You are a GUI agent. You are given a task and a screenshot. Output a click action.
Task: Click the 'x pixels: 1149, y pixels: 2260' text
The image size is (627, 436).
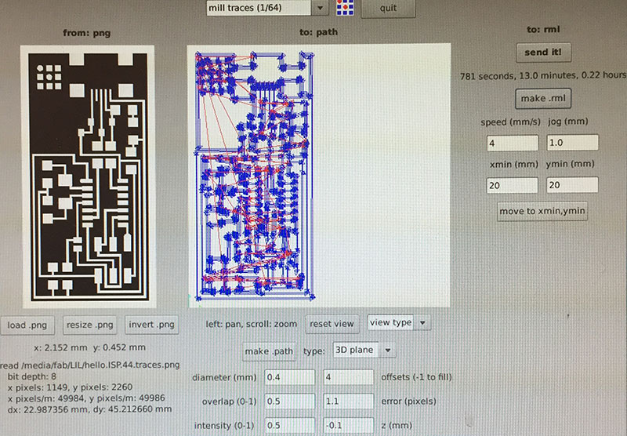70,387
